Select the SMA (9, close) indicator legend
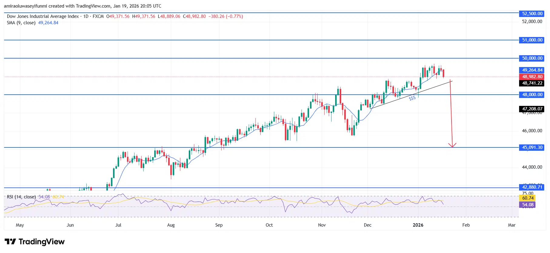Image resolution: width=550 pixels, height=253 pixels. [21, 23]
